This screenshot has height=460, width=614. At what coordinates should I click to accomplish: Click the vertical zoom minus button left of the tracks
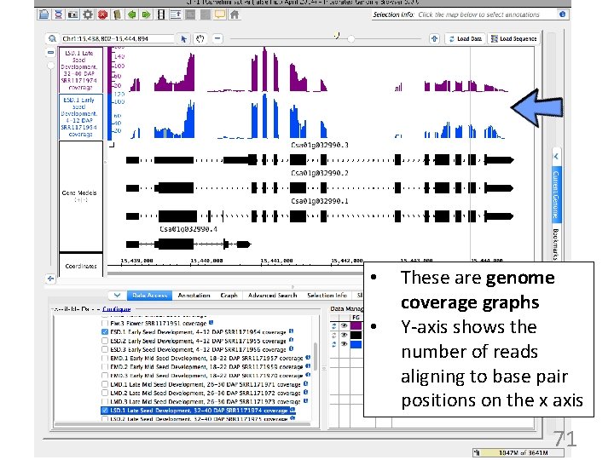pos(50,52)
